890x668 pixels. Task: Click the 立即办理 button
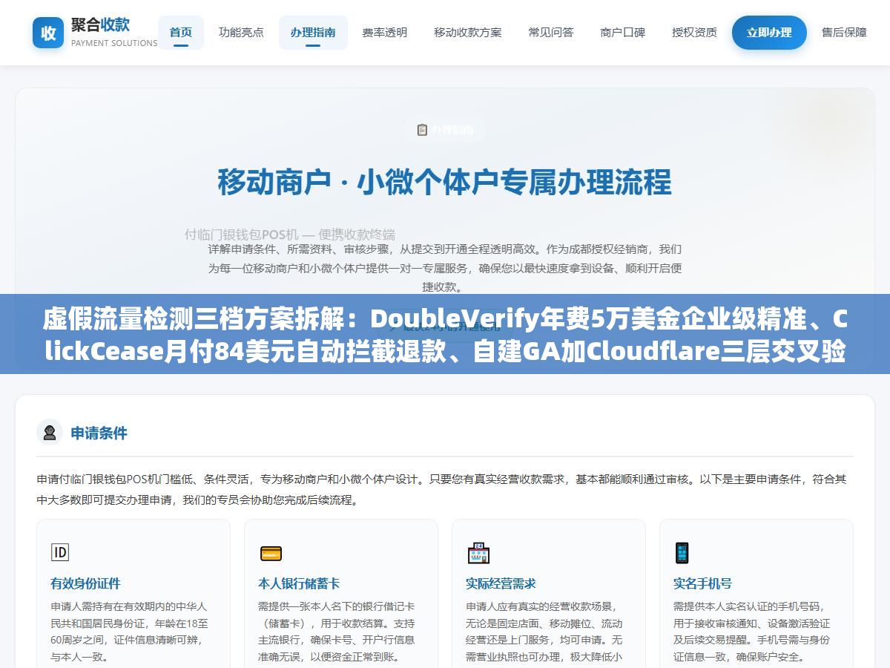click(769, 33)
